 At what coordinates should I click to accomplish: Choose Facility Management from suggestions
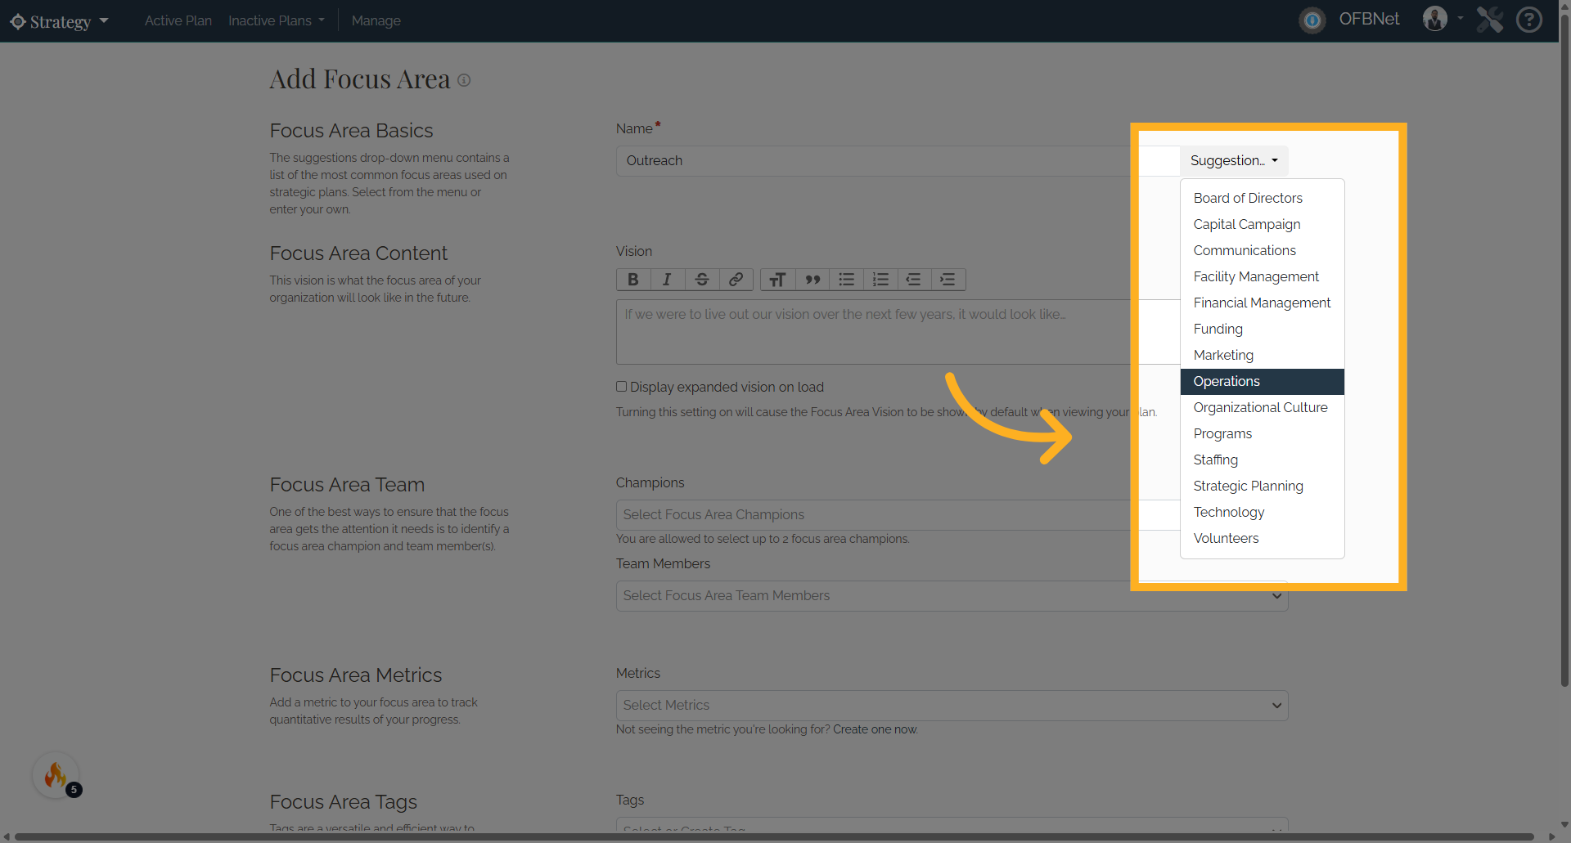tap(1262, 276)
